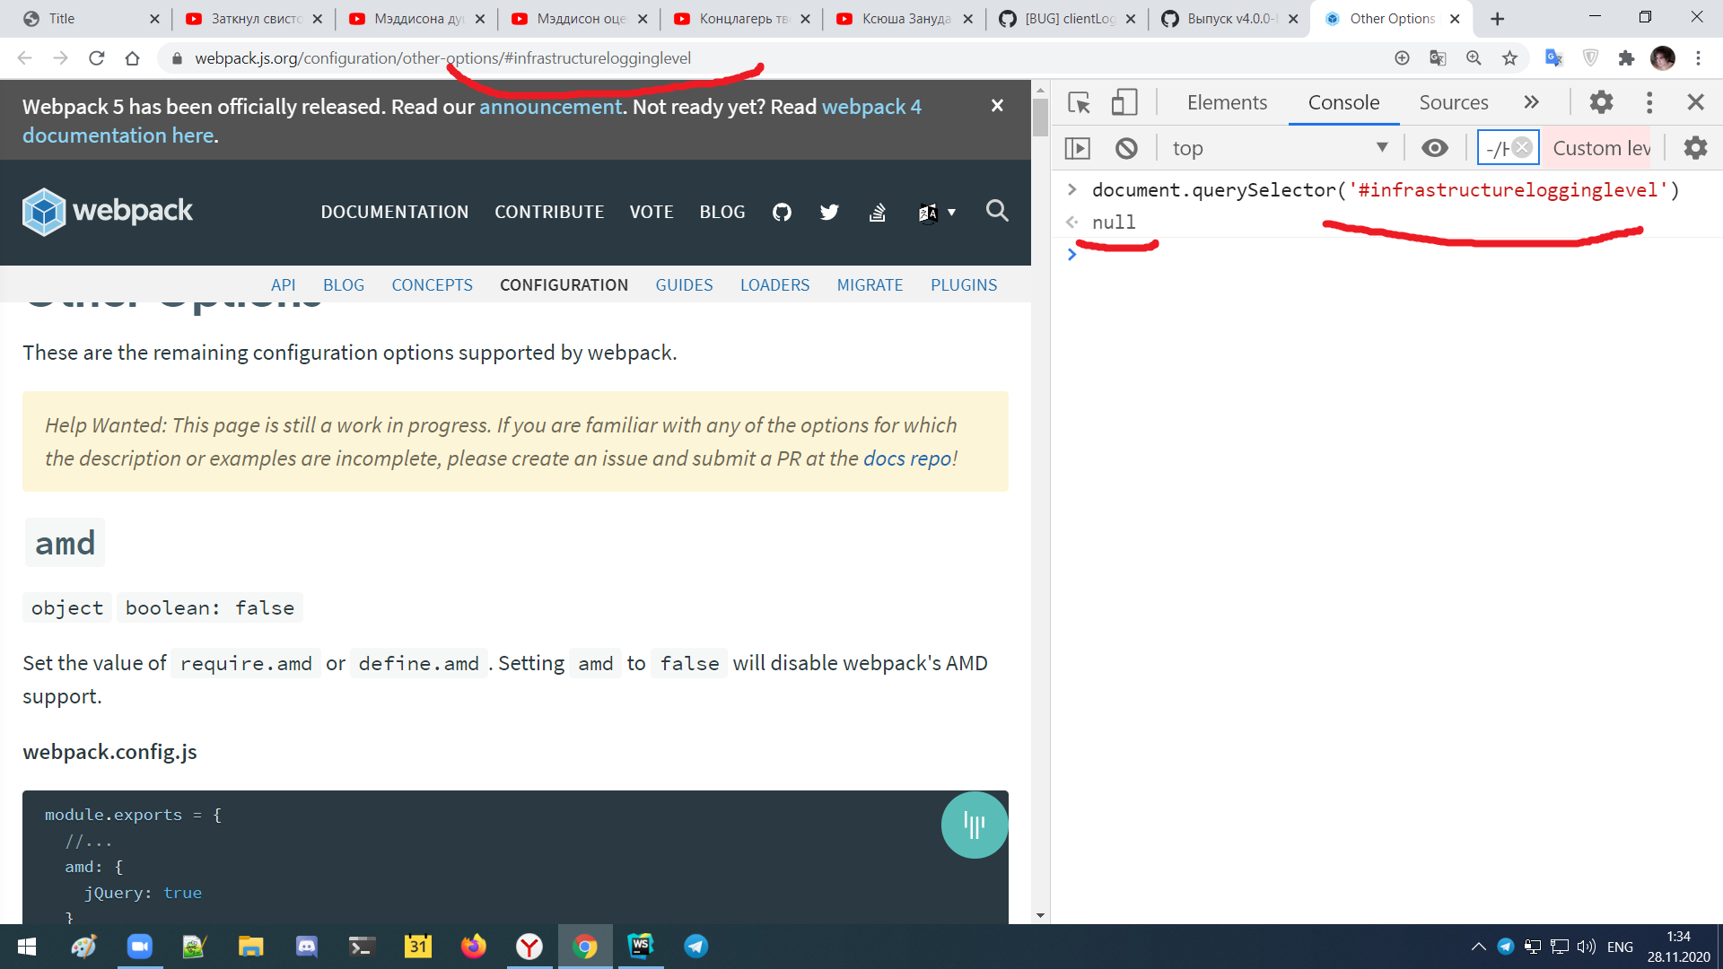The width and height of the screenshot is (1723, 969).
Task: Clear the console filter input with its x
Action: (x=1523, y=147)
